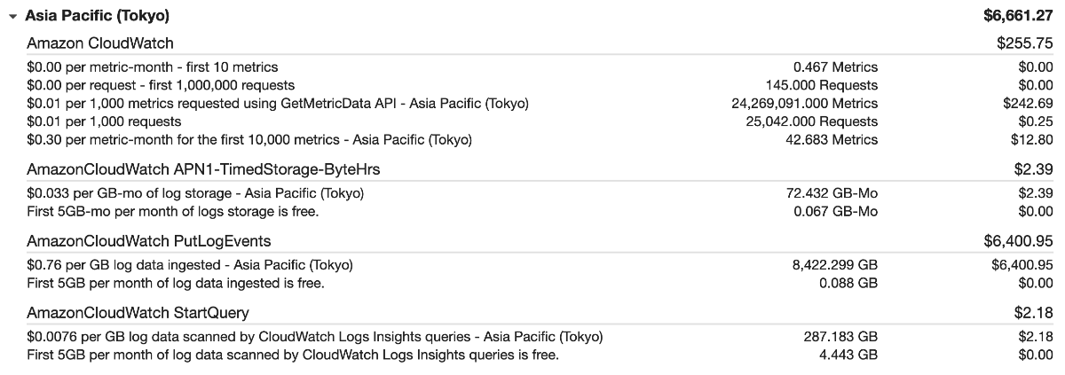1065x375 pixels.
Task: Click the 24,269,091.000 Metrics usage value
Action: [x=804, y=104]
